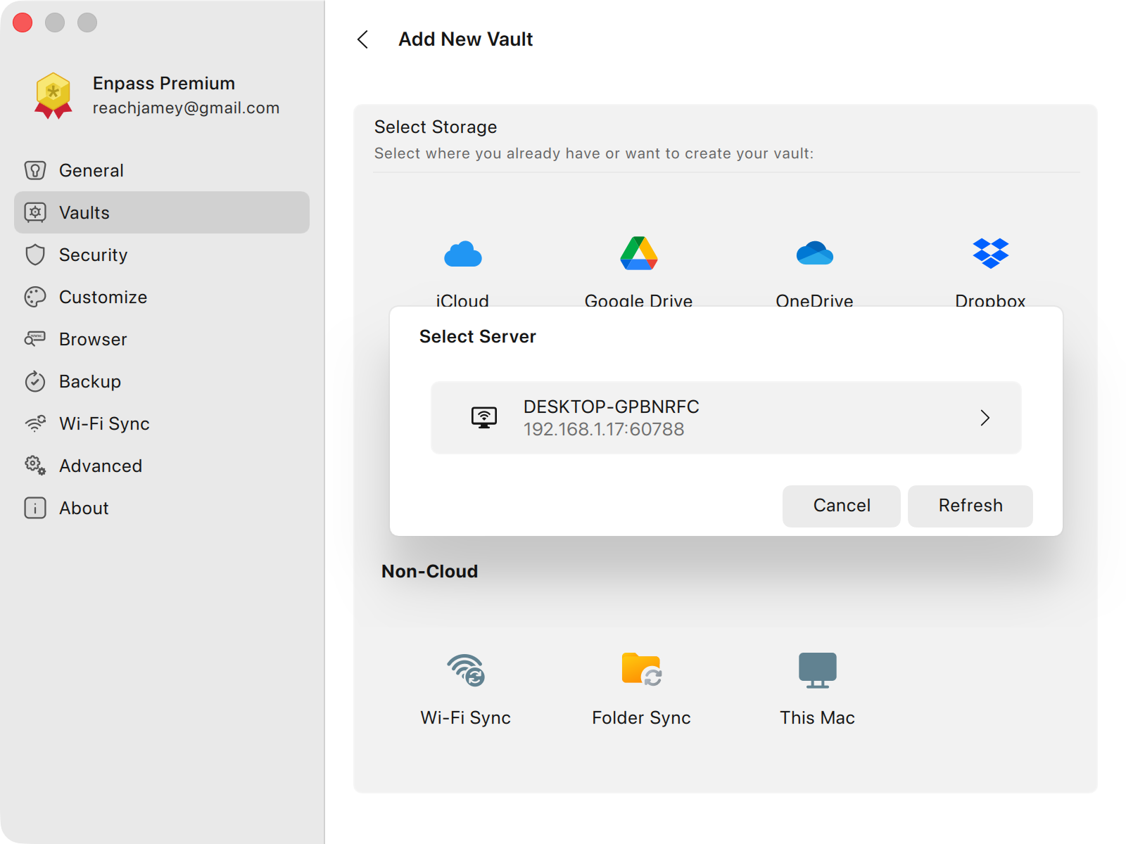Open the General settings section
This screenshot has height=844, width=1126.
point(162,170)
